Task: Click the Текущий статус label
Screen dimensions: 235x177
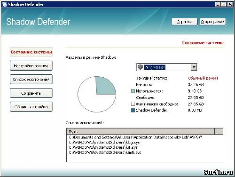Action: [x=151, y=78]
